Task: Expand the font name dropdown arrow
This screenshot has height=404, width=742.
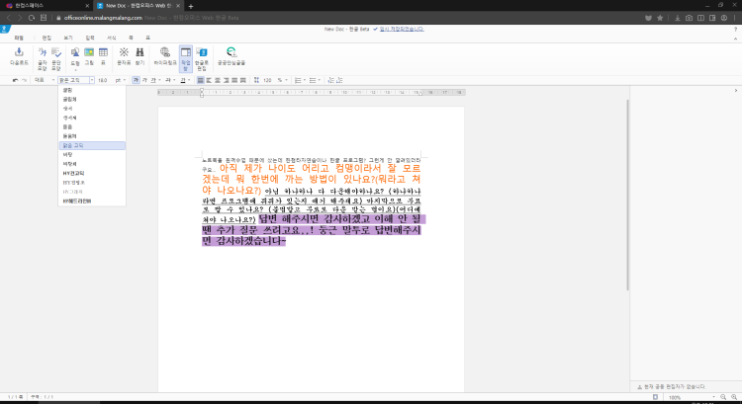Action: (x=91, y=80)
